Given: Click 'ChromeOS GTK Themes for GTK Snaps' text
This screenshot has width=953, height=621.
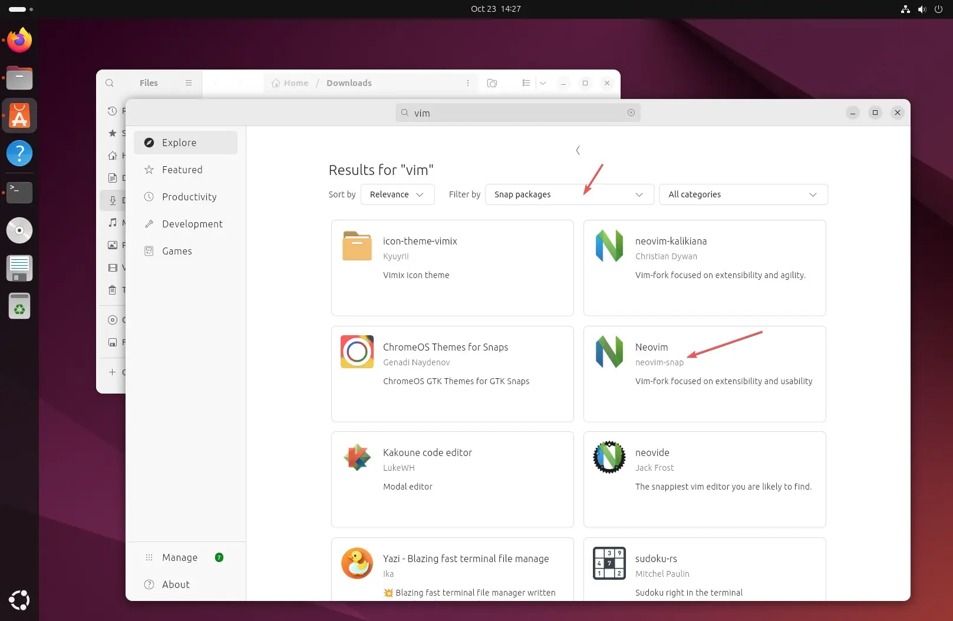Looking at the screenshot, I should point(456,381).
